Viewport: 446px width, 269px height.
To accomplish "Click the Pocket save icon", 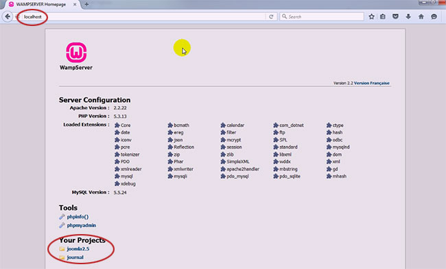I will (x=395, y=16).
